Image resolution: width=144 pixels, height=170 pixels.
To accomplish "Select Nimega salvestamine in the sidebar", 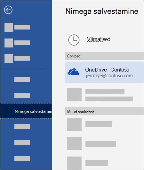I will pyautogui.click(x=26, y=111).
